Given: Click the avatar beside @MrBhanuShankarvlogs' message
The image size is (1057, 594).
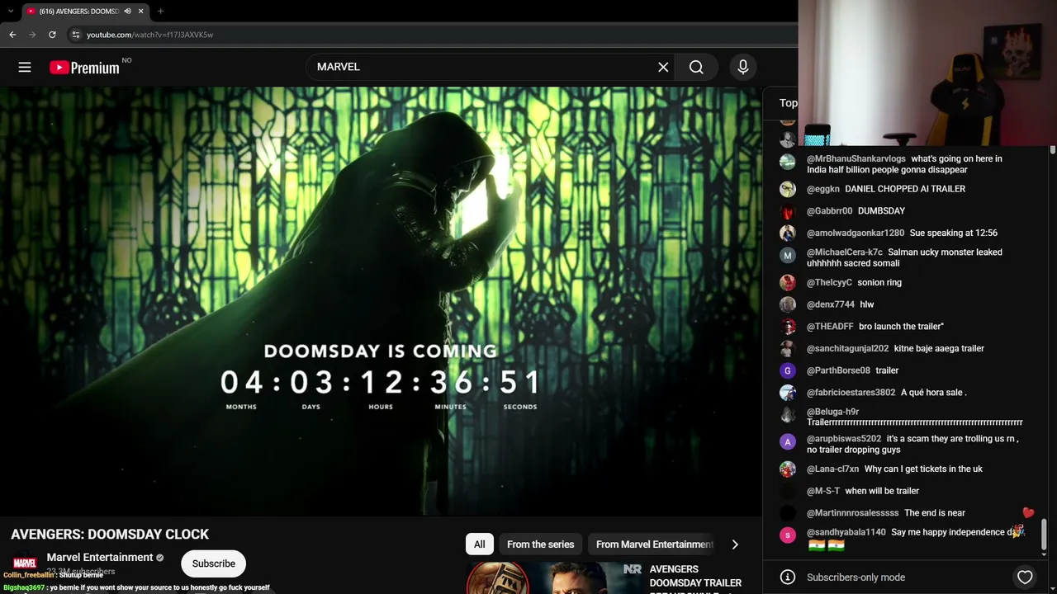Looking at the screenshot, I should tap(788, 162).
